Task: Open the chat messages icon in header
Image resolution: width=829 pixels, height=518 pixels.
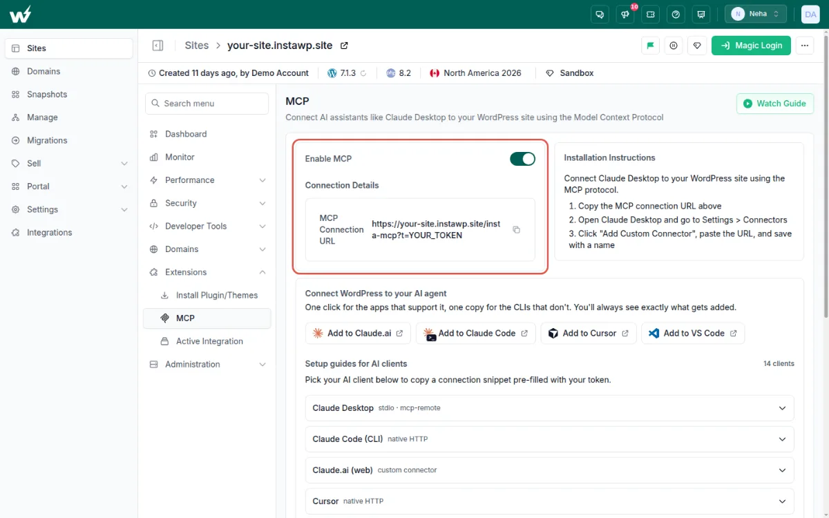Action: pos(600,14)
